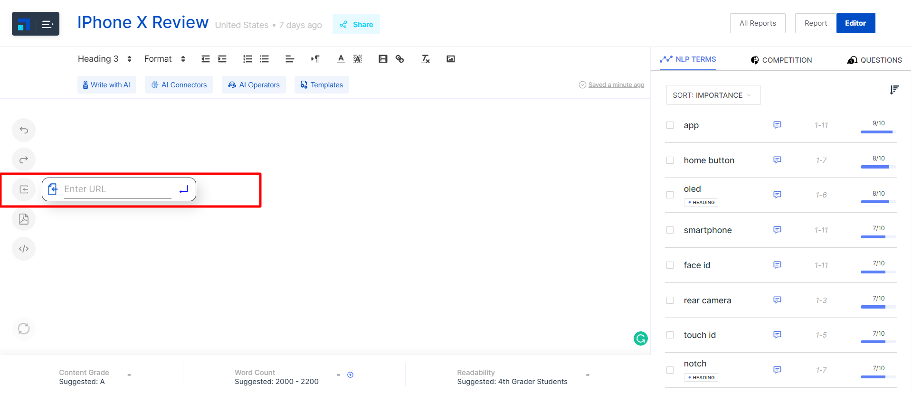The width and height of the screenshot is (912, 394).
Task: Click the home button 8/10 progress bar
Action: point(878,167)
